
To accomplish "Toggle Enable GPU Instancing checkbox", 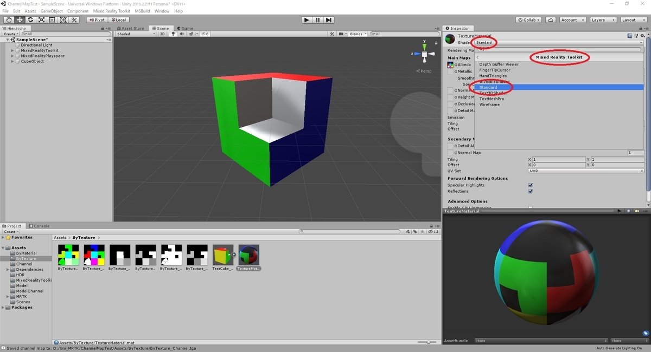I will [x=531, y=208].
